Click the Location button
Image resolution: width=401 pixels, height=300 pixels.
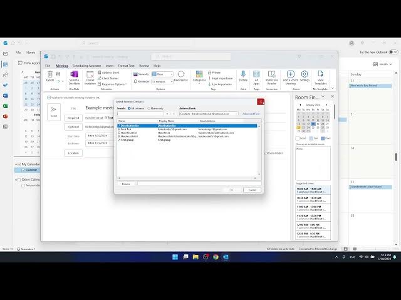pyautogui.click(x=73, y=153)
